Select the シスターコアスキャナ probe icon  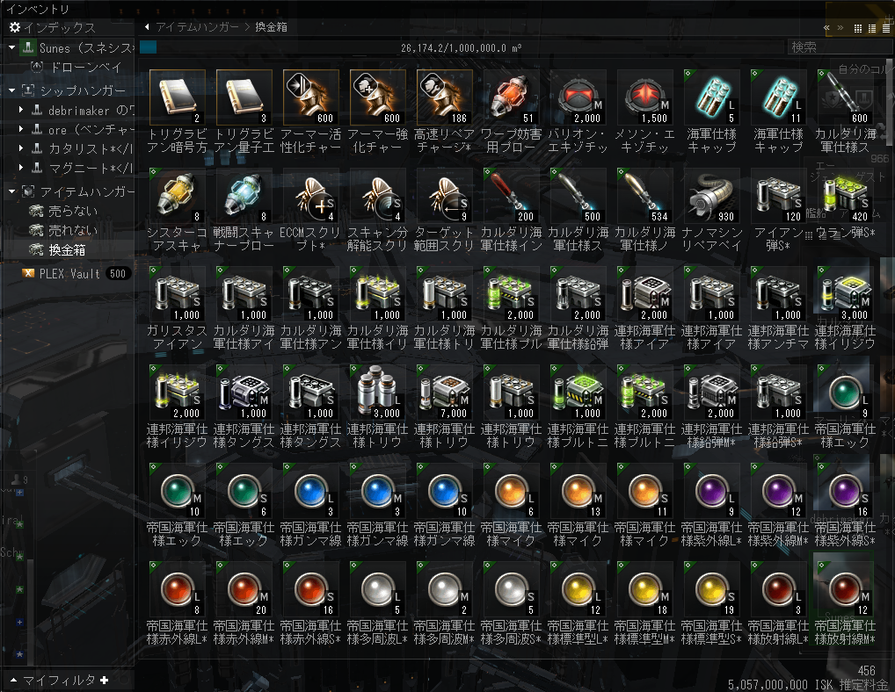[x=178, y=196]
